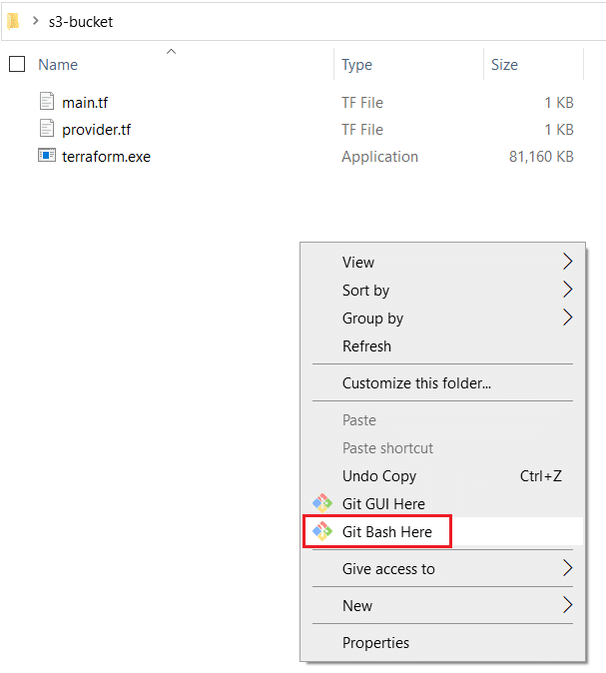The width and height of the screenshot is (606, 673).
Task: Click the Git GUI Here icon
Action: pyautogui.click(x=322, y=503)
